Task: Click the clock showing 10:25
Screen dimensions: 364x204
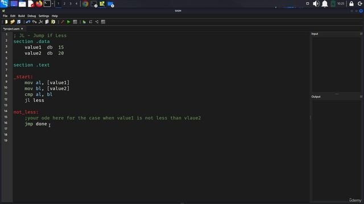Action: [x=341, y=4]
